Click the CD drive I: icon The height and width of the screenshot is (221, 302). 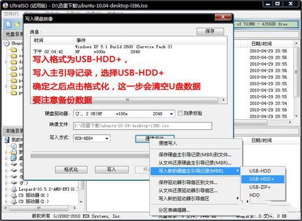click(x=14, y=201)
